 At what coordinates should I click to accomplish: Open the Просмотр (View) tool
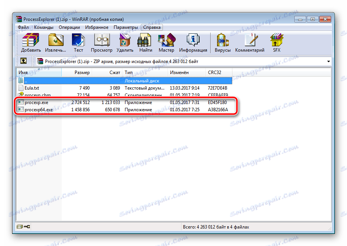pos(102,43)
